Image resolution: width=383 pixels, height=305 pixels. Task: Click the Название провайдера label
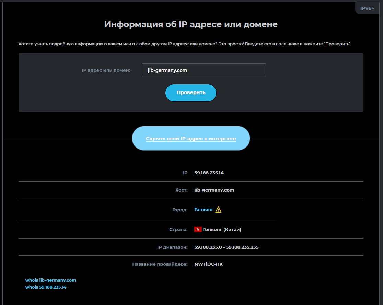pos(160,264)
